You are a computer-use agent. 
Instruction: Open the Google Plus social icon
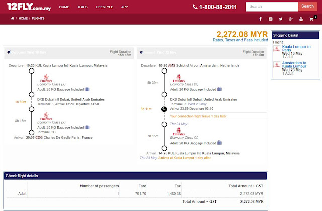[291, 19]
